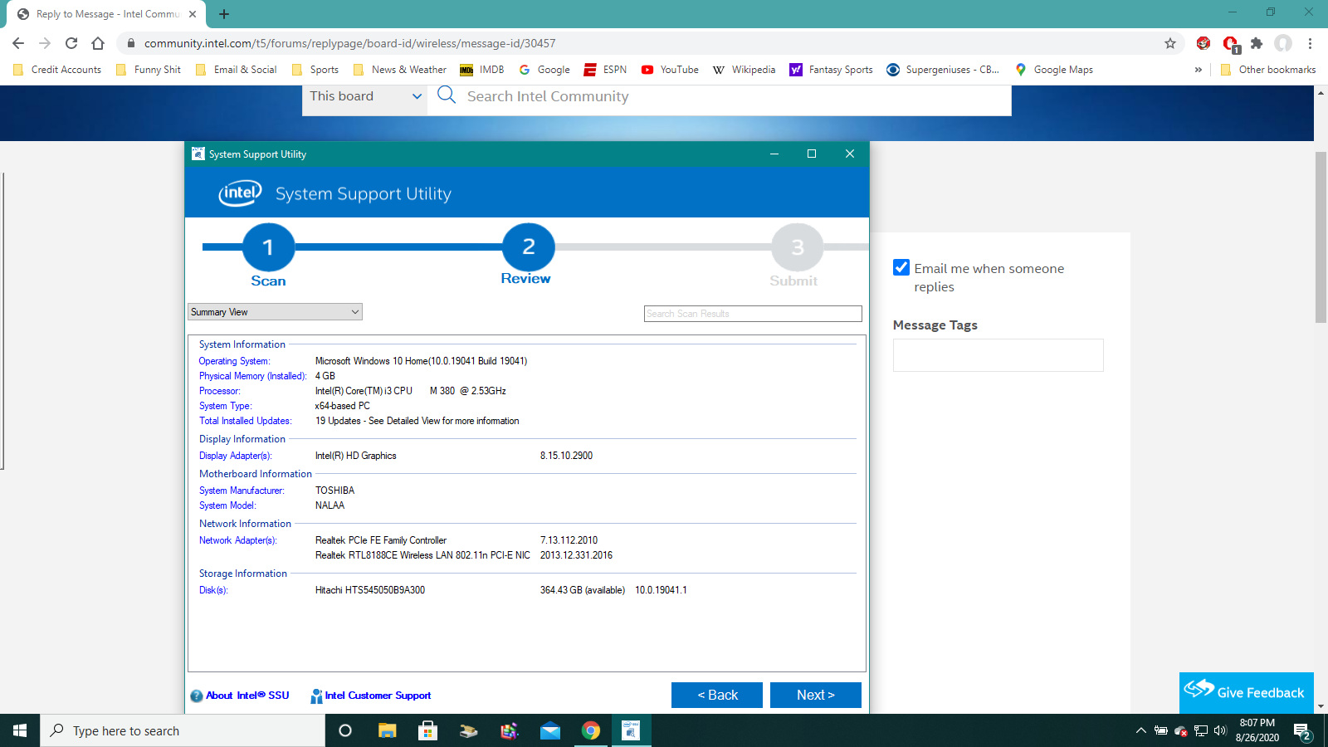Open Mail from the taskbar
The height and width of the screenshot is (747, 1328).
pyautogui.click(x=549, y=730)
